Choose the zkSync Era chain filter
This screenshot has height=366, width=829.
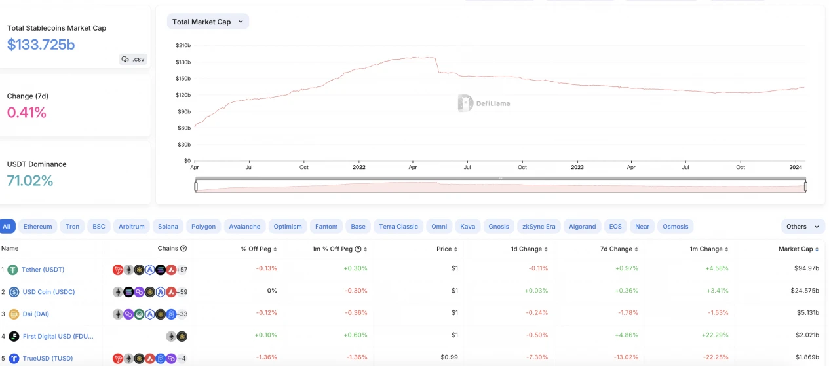click(539, 227)
